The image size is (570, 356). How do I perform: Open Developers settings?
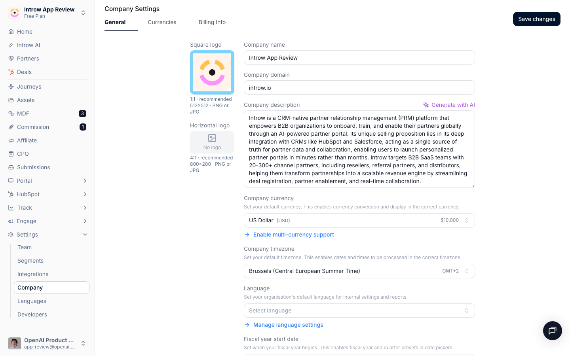tap(32, 314)
